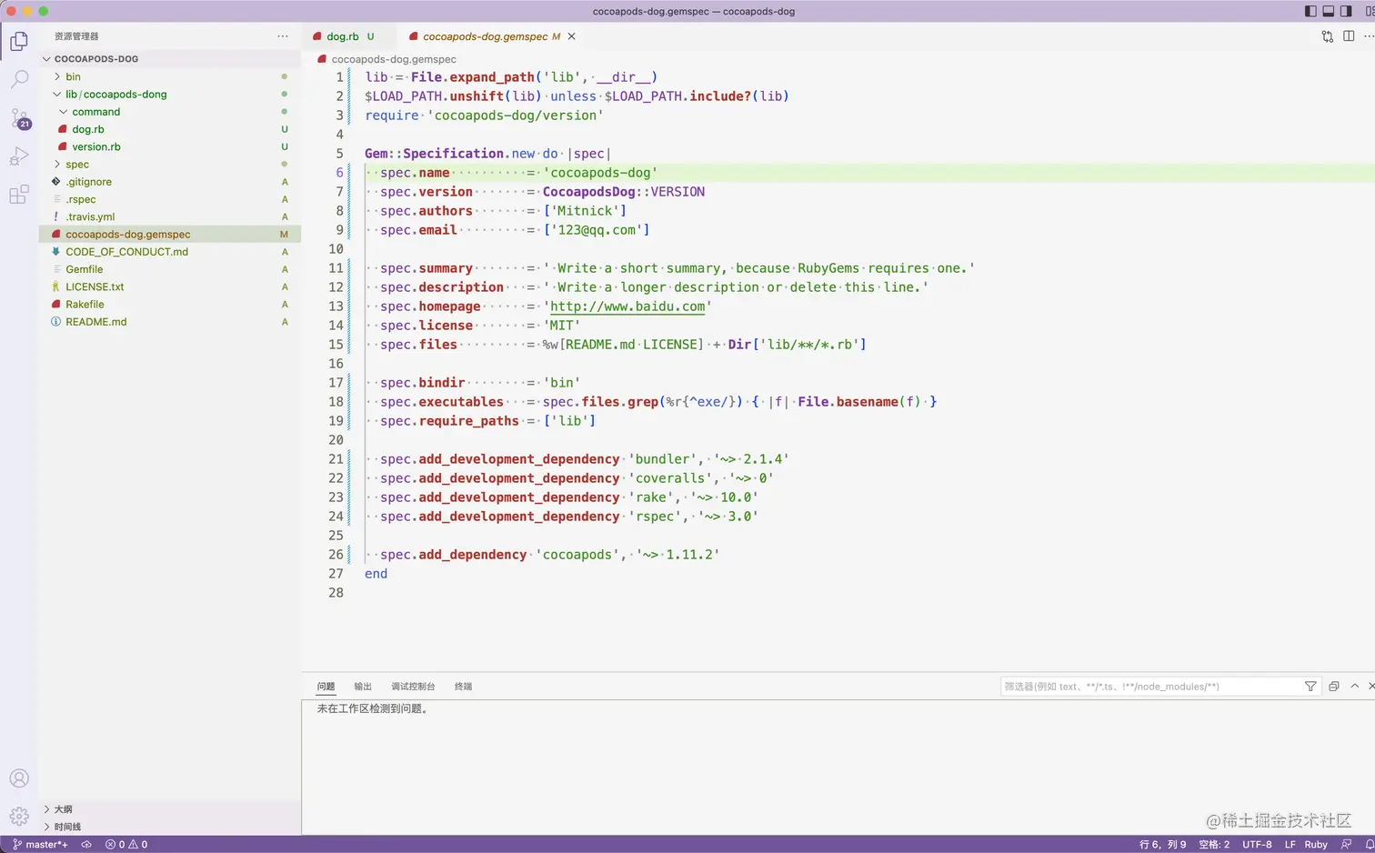Screen dimensions: 1375x853
Task: Expand the bin folder
Action: (x=73, y=77)
